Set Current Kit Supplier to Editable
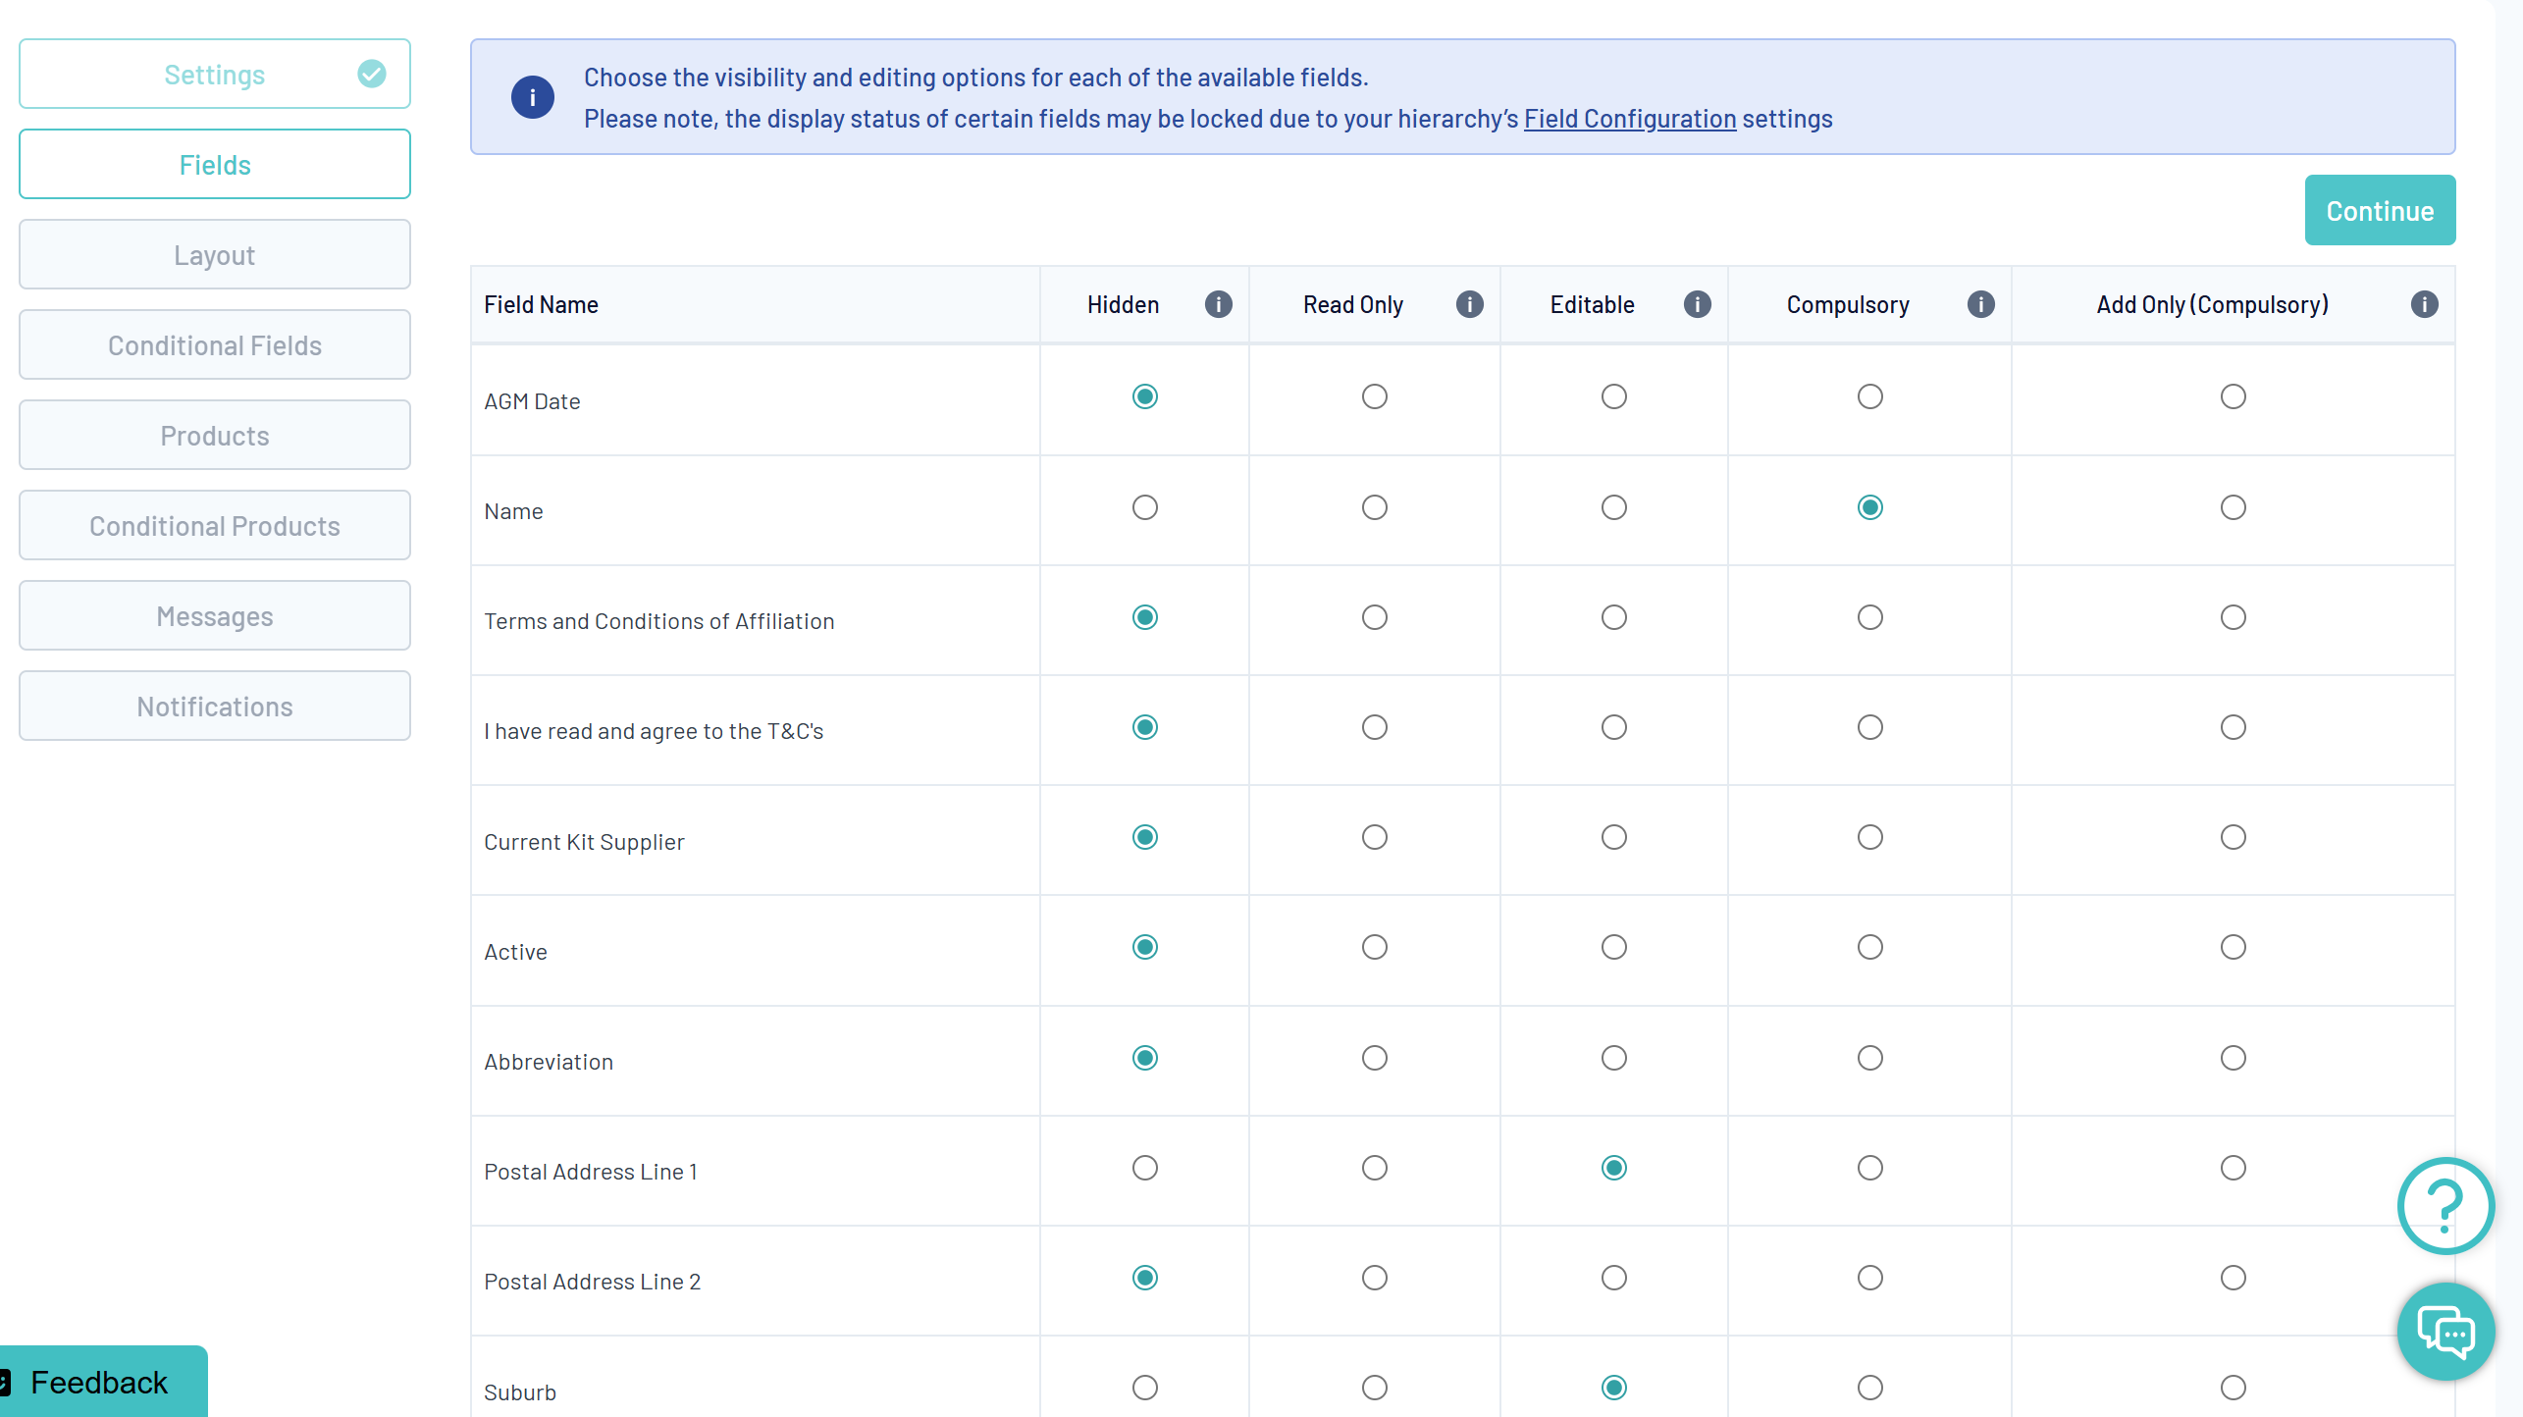The image size is (2523, 1417). coord(1613,837)
